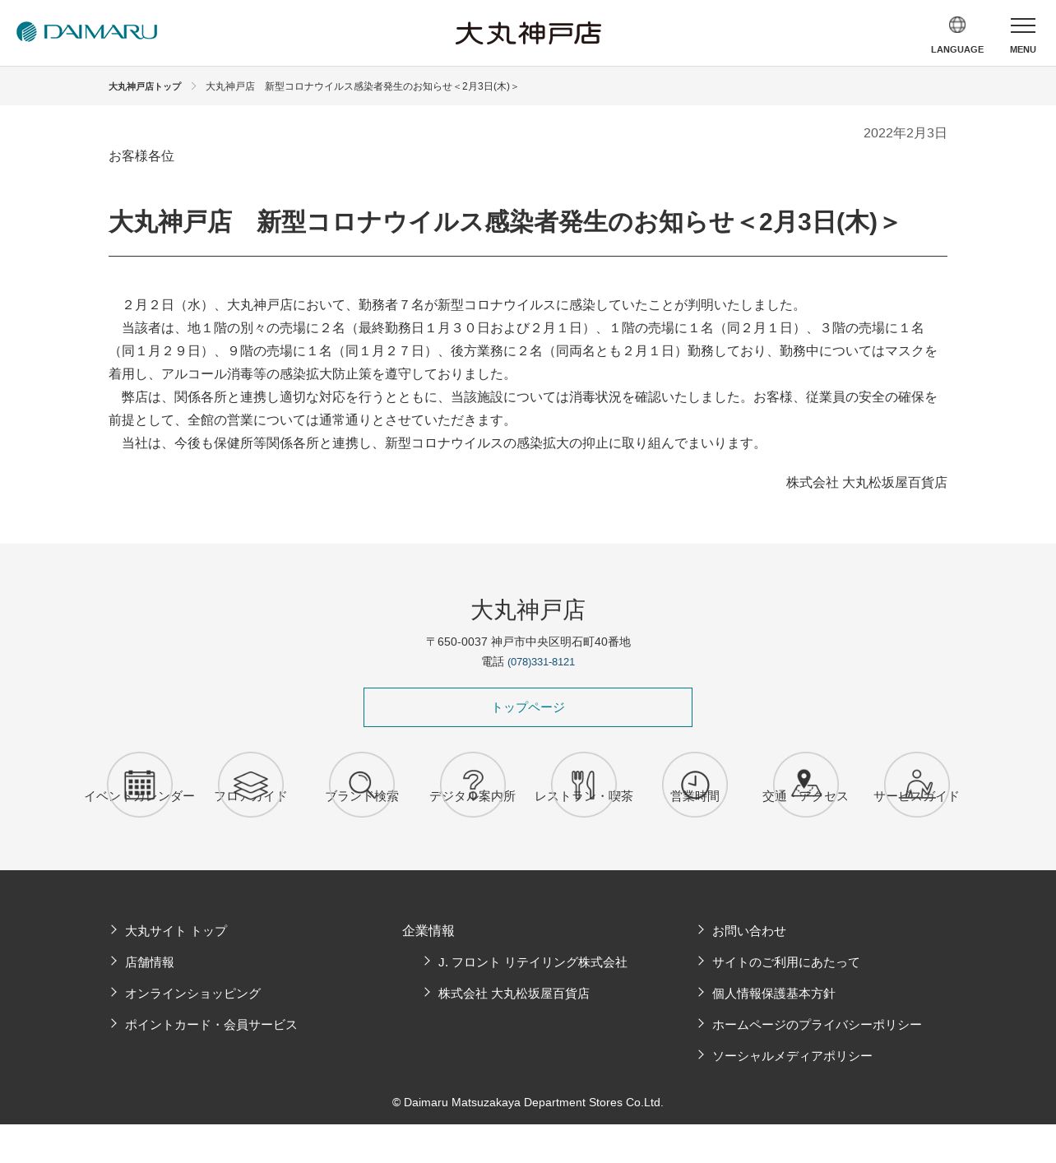The image size is (1056, 1163).
Task: Click the date 2022年2月3日
Action: [905, 133]
